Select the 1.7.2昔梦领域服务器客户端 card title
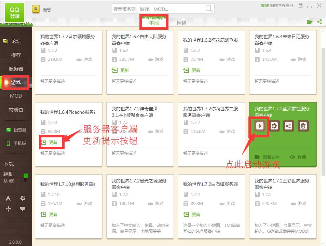 click(68, 40)
